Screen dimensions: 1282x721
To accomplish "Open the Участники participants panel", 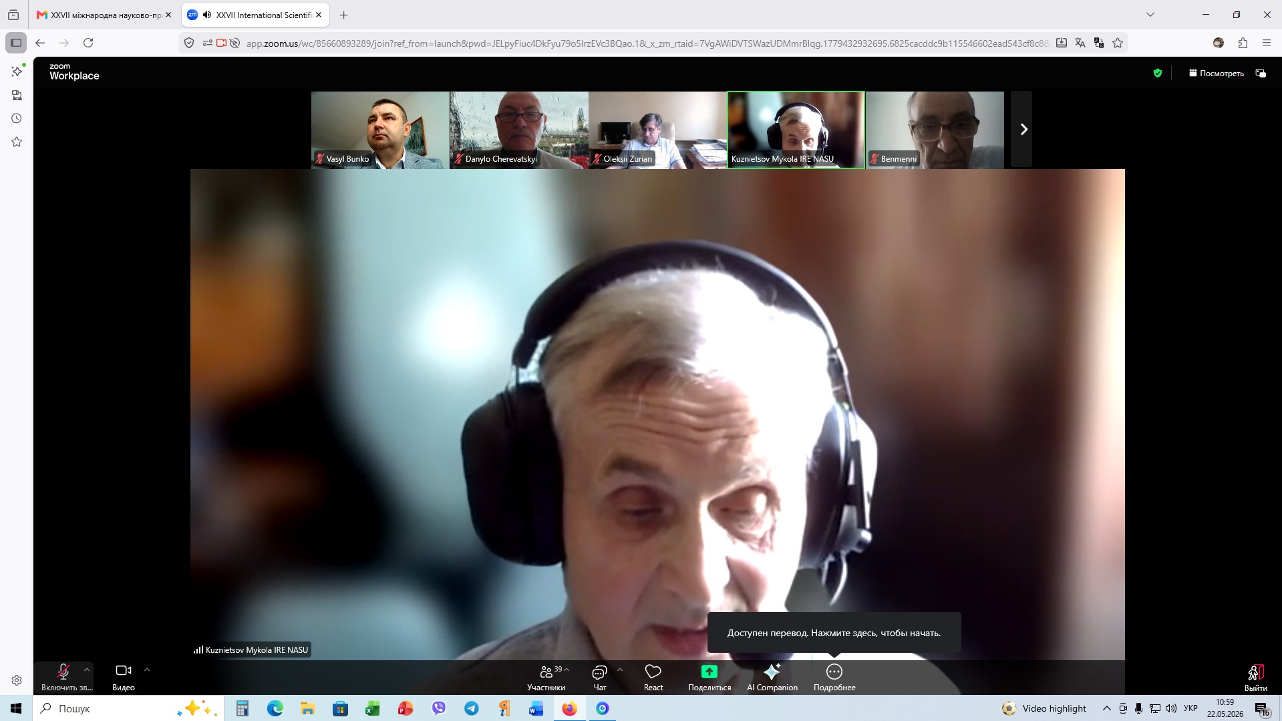I will tap(546, 677).
